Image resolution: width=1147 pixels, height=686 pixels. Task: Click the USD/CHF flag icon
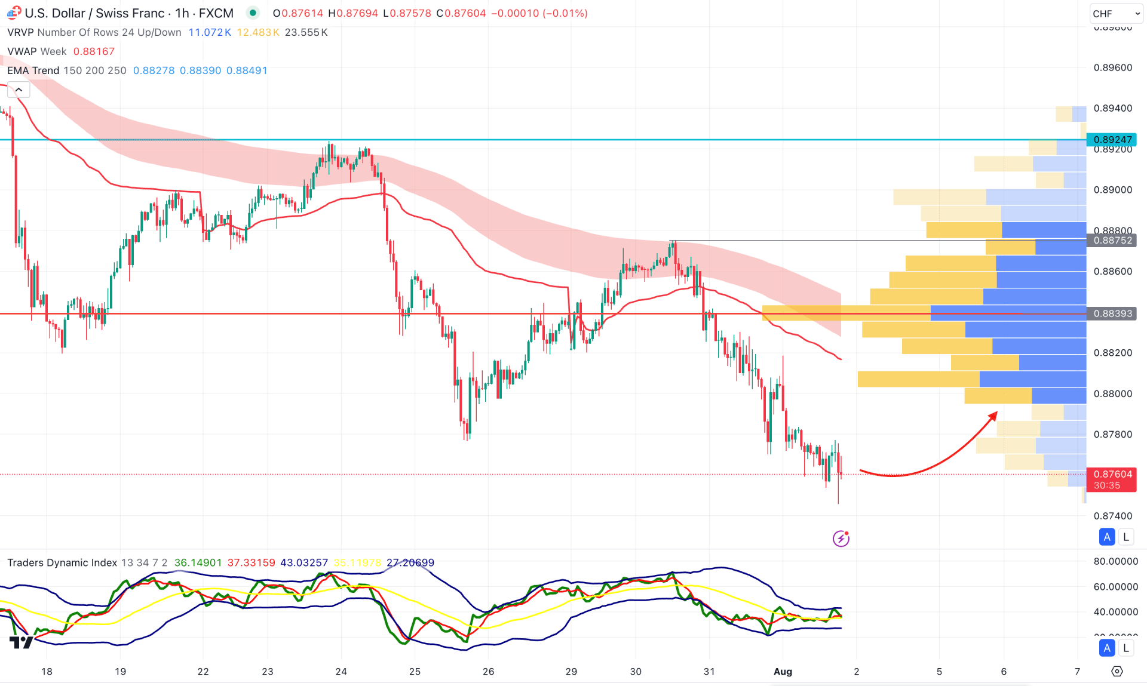point(13,13)
